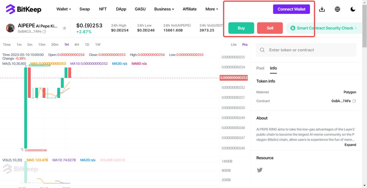Click the AIPEPE token avatar
This screenshot has height=188, width=367.
pos(11,28)
